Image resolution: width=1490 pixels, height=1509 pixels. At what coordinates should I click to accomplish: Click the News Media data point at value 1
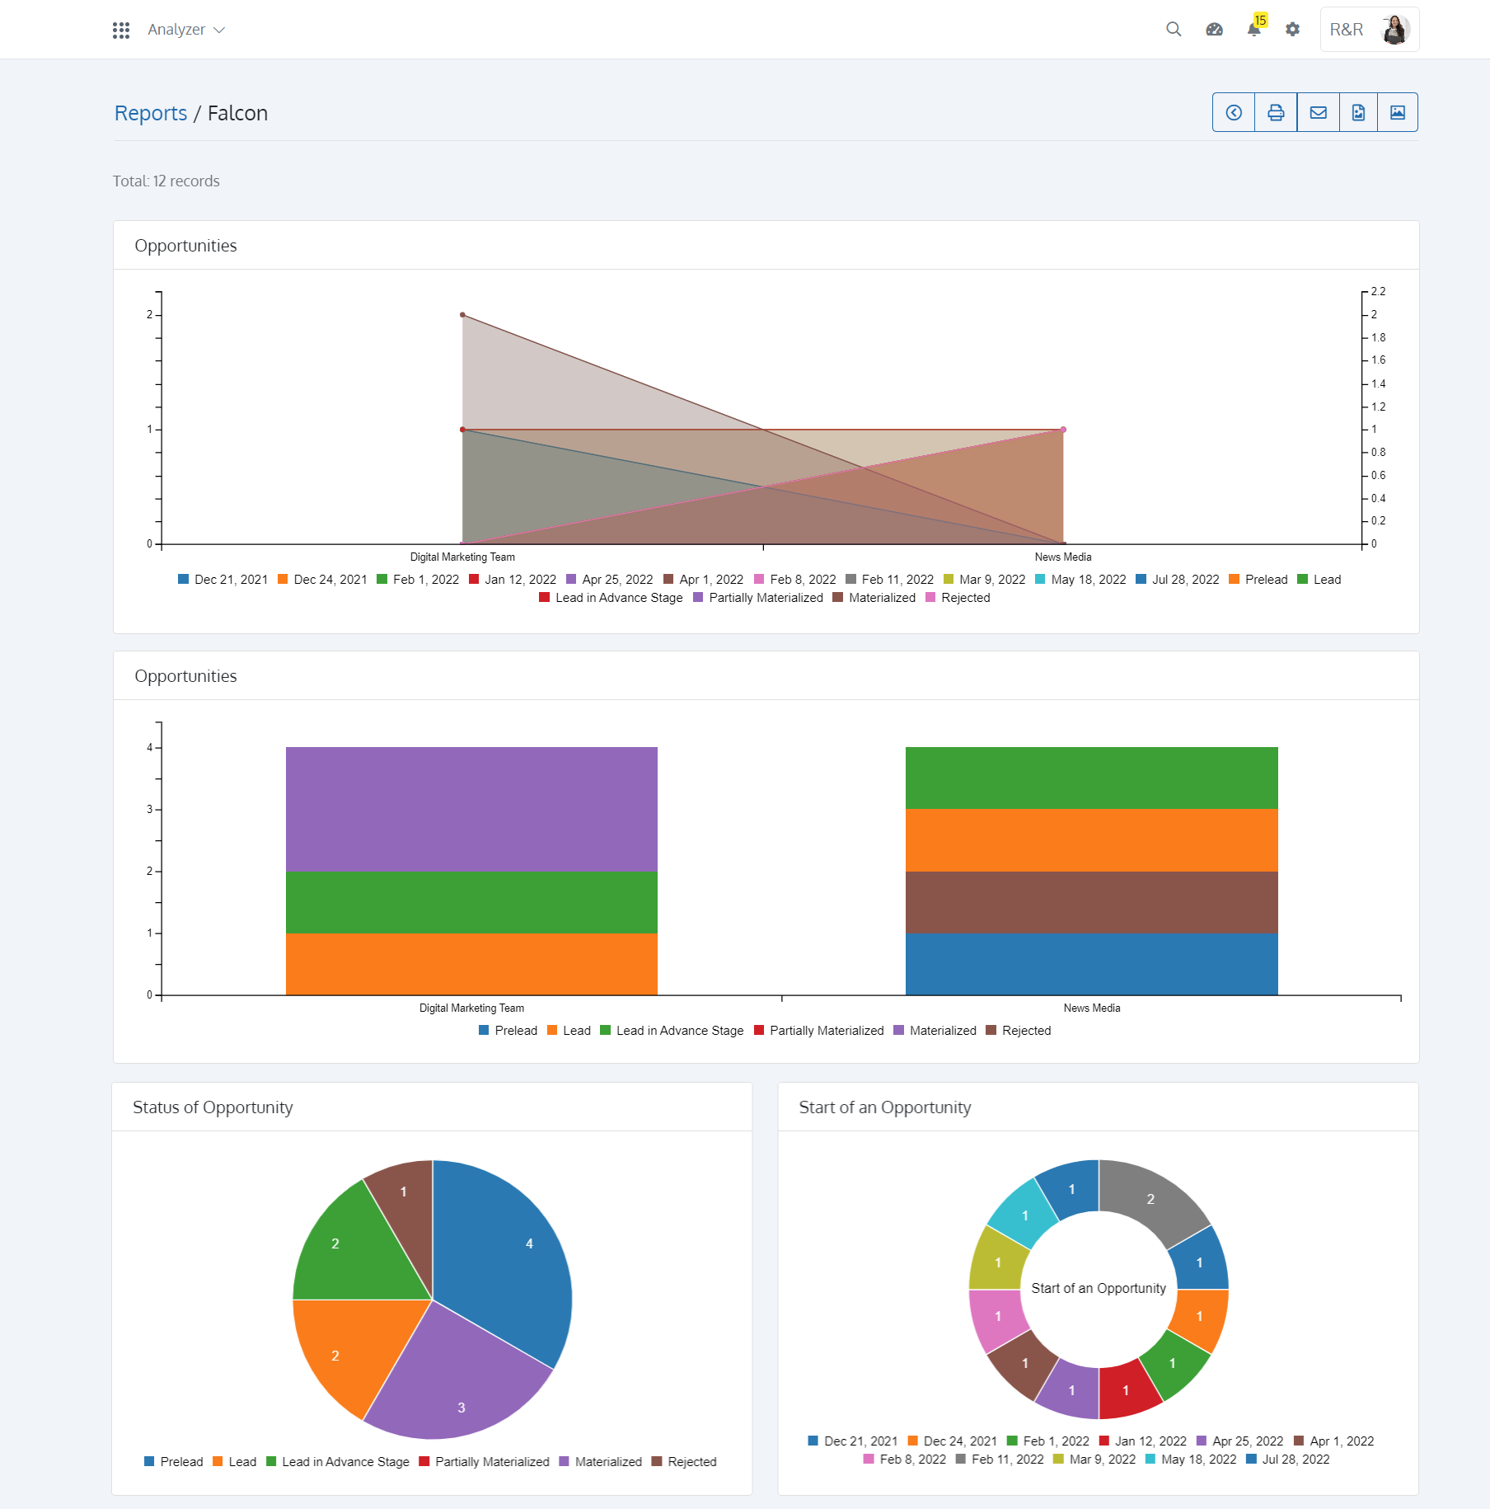pyautogui.click(x=1063, y=430)
